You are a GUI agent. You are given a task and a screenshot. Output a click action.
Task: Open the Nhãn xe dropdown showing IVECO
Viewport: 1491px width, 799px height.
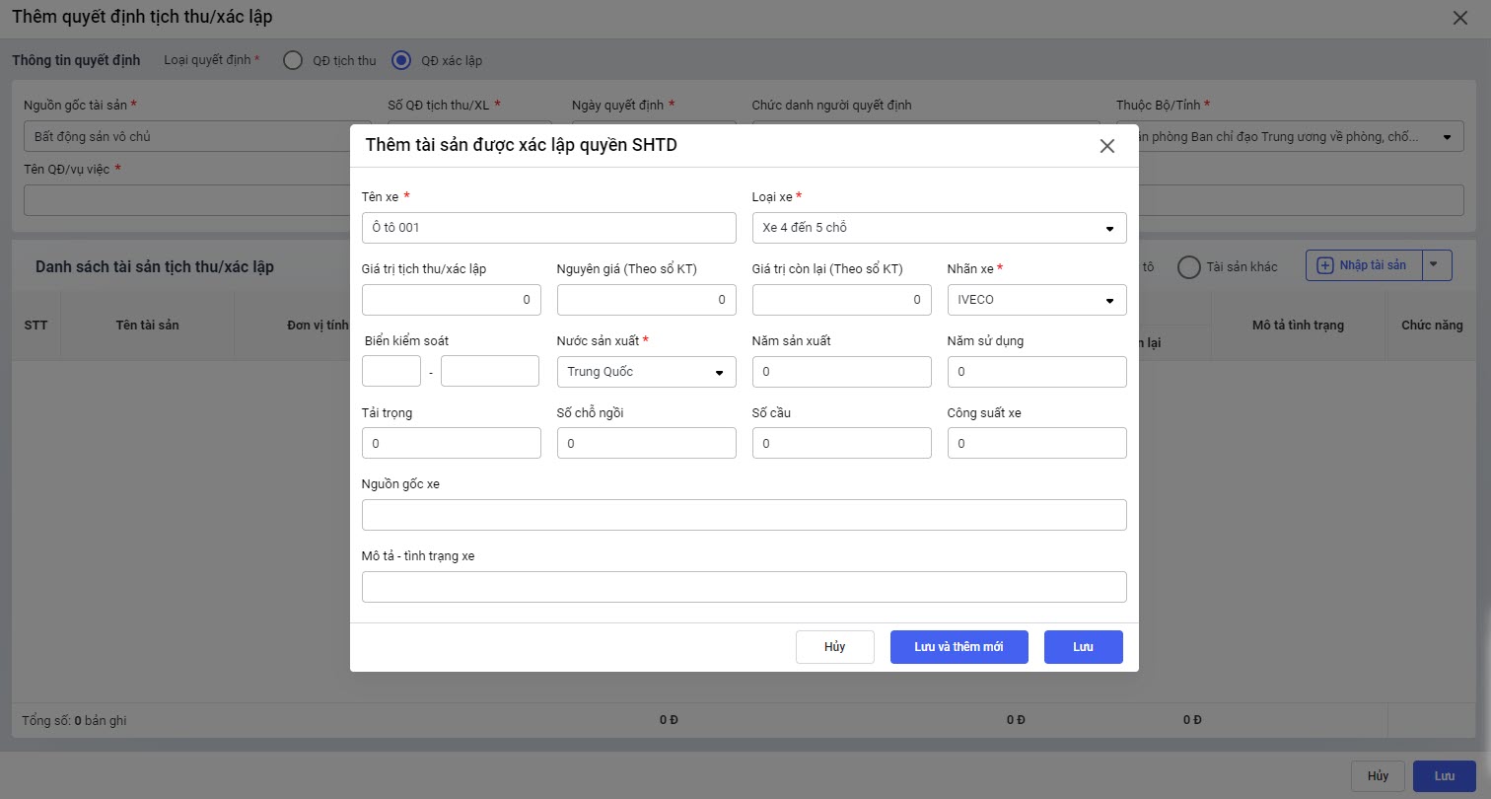(x=1108, y=300)
